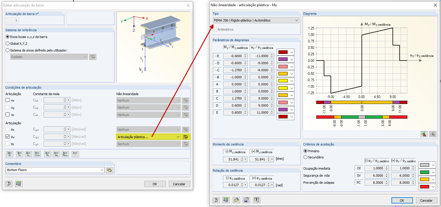Click Cancelar in Não-linearidade dialog
This screenshot has width=441, height=207.
[427, 200]
